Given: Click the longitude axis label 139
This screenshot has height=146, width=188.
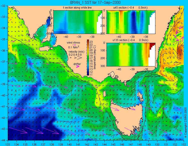Looking at the screenshot, I should click(x=61, y=144).
